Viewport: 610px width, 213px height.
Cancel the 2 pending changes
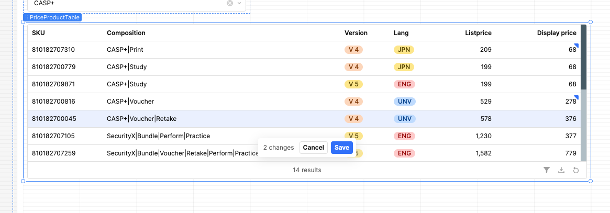[313, 148]
